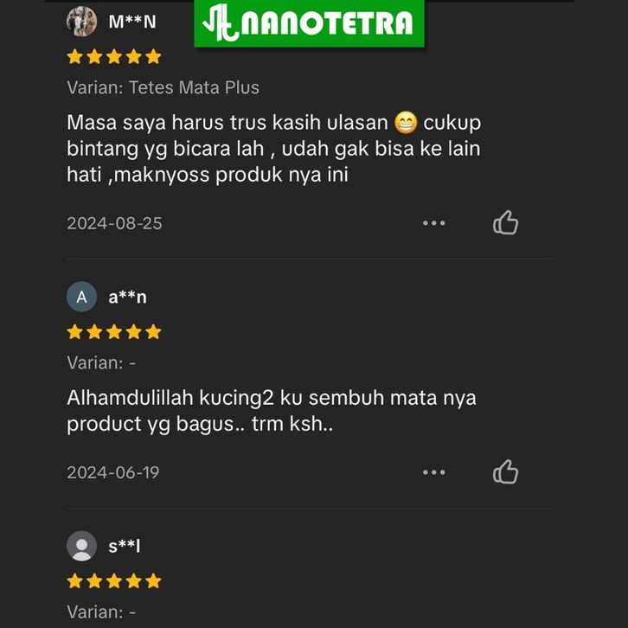Open more options on a**n's review
Screen dimensions: 628x628
pyautogui.click(x=433, y=472)
